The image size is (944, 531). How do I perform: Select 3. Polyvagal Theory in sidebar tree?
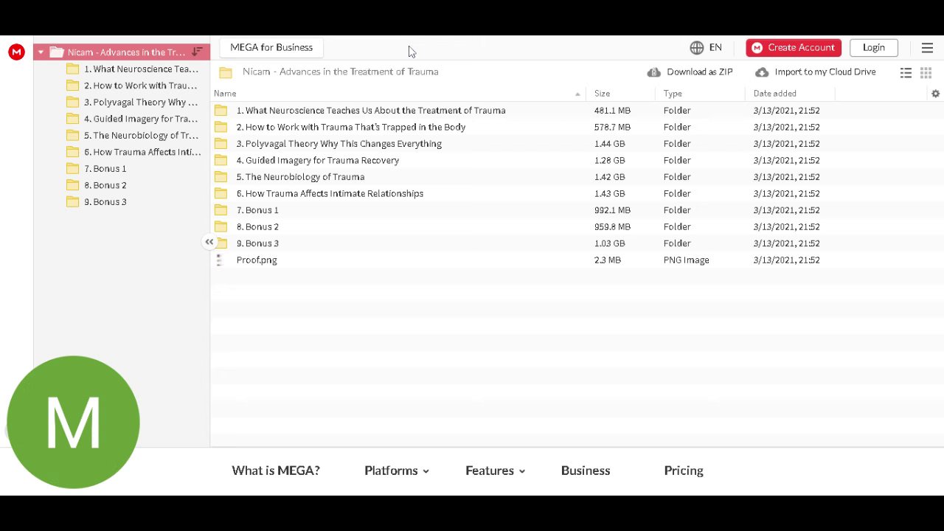coord(141,103)
